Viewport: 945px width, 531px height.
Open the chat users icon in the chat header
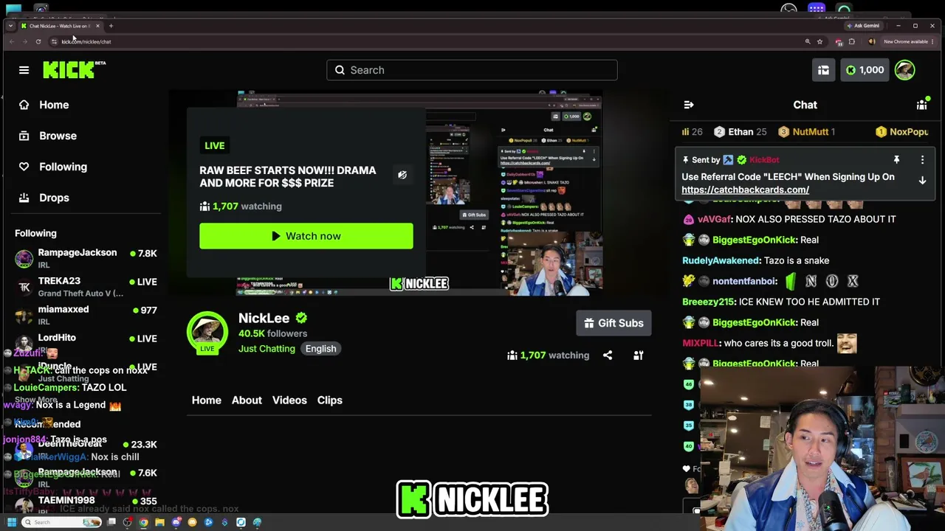pos(922,105)
